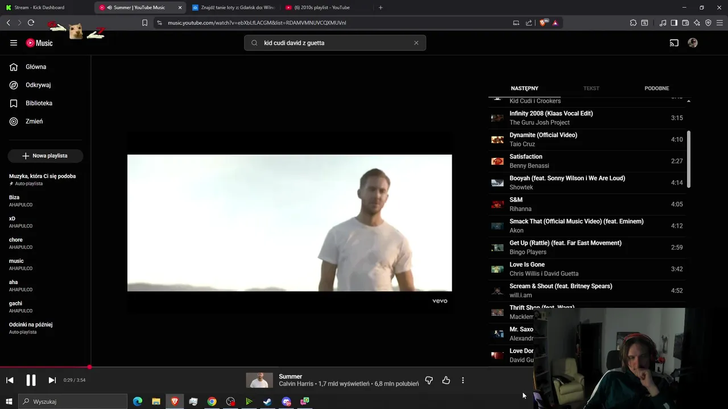Play Scream & Shout by will.i.am

pos(588,291)
